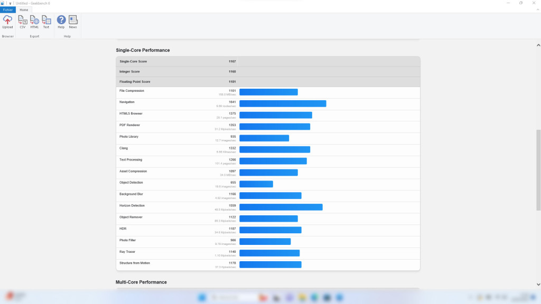Select the Asset Compression score 1097
Screen dimensions: 541x304
pyautogui.click(x=232, y=172)
